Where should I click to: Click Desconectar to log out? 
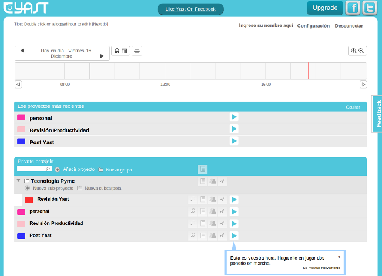point(349,26)
